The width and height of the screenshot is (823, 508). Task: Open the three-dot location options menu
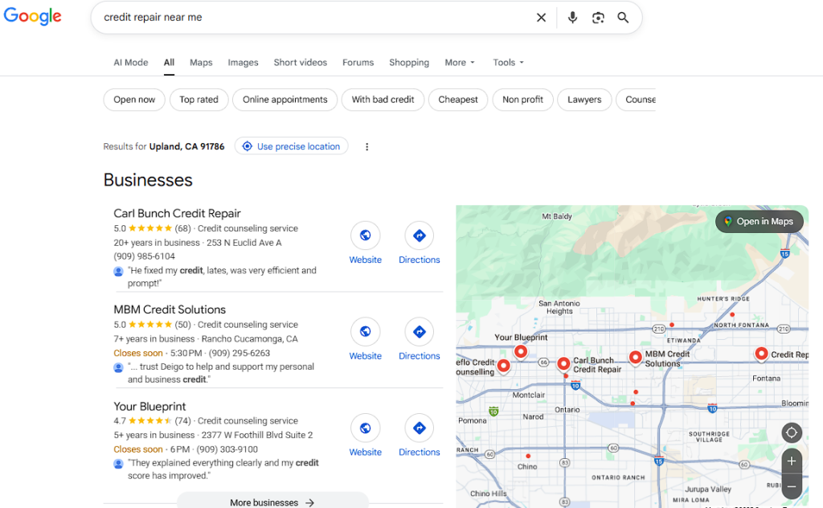[x=366, y=147]
